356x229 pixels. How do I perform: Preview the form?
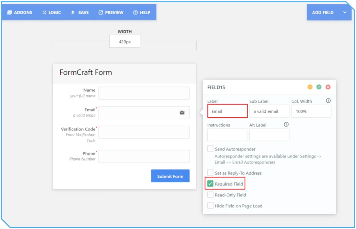[111, 12]
